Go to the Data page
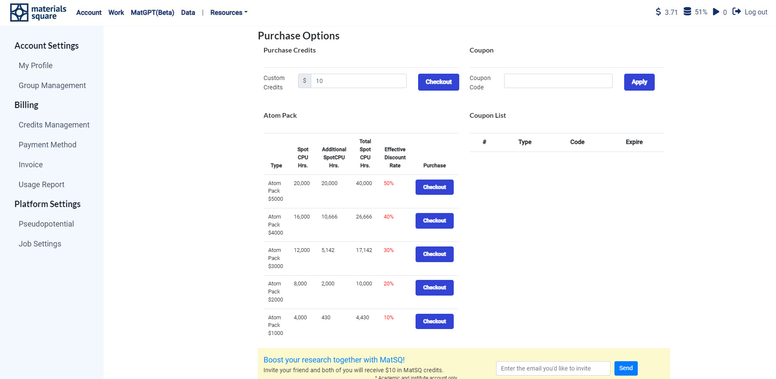Viewport: 776px width, 379px height. [188, 13]
